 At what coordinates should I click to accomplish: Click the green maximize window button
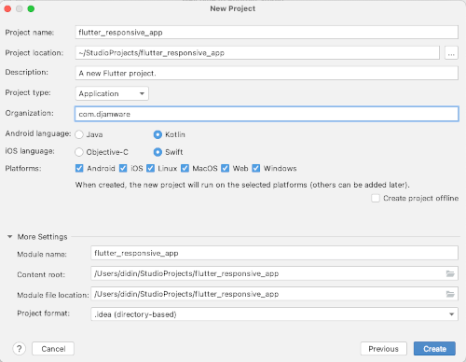(x=31, y=8)
